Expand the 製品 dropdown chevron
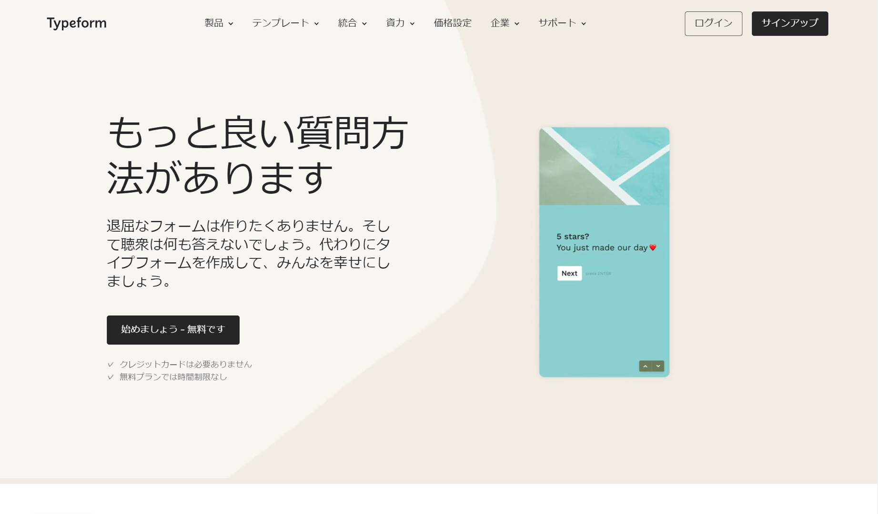 point(231,24)
